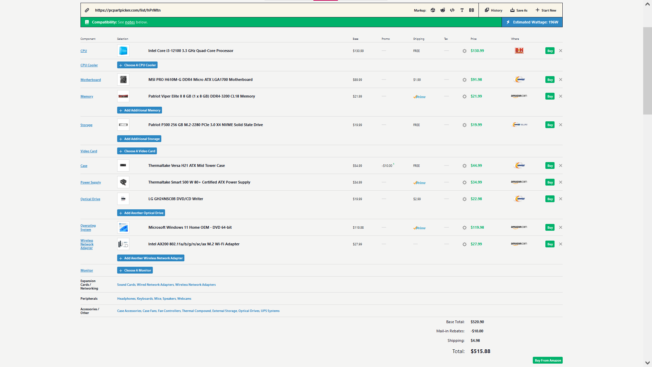Click the operating system settings gear icon

(x=464, y=227)
